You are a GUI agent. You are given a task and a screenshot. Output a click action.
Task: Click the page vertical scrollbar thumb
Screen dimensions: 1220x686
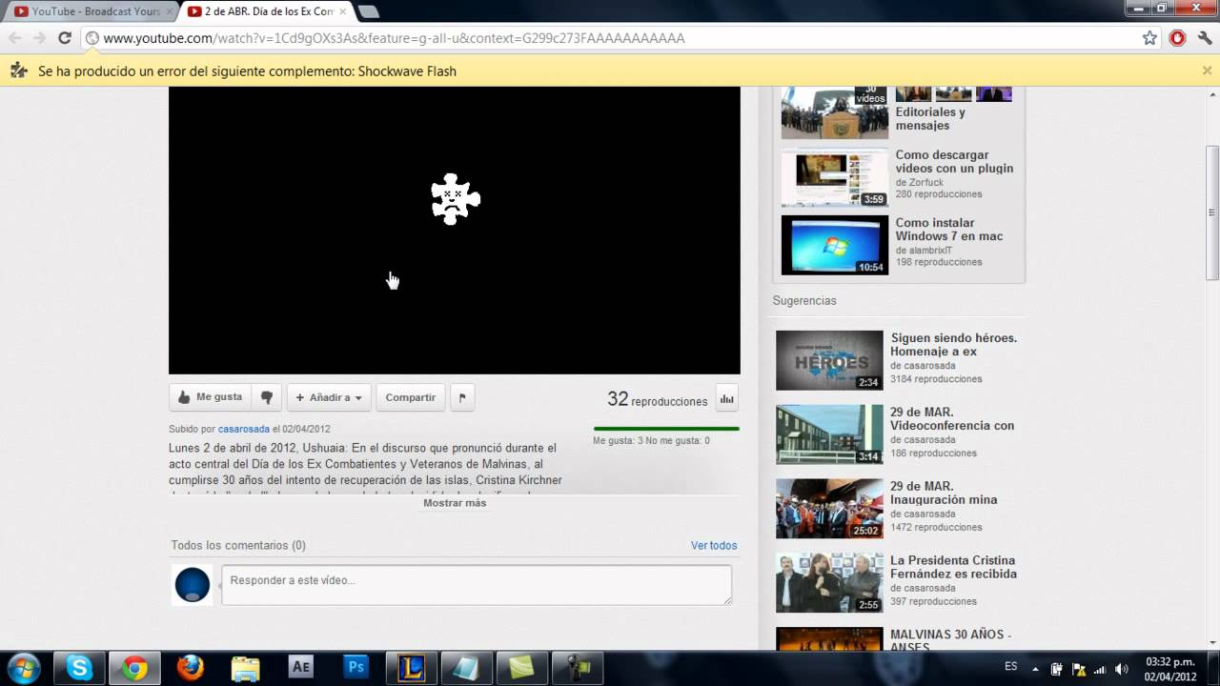tap(1212, 212)
